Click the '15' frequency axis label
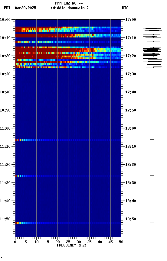167x261 pixels. tap(47, 242)
